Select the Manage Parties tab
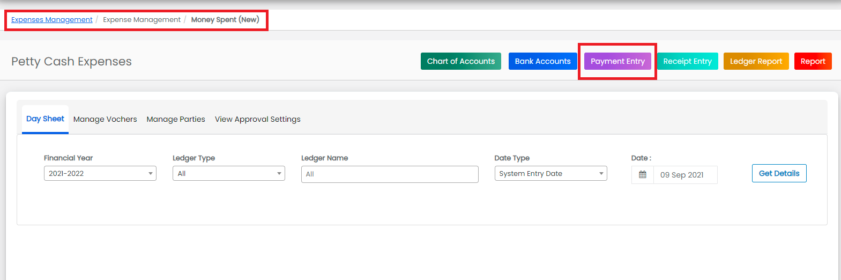The image size is (841, 280). pyautogui.click(x=176, y=119)
